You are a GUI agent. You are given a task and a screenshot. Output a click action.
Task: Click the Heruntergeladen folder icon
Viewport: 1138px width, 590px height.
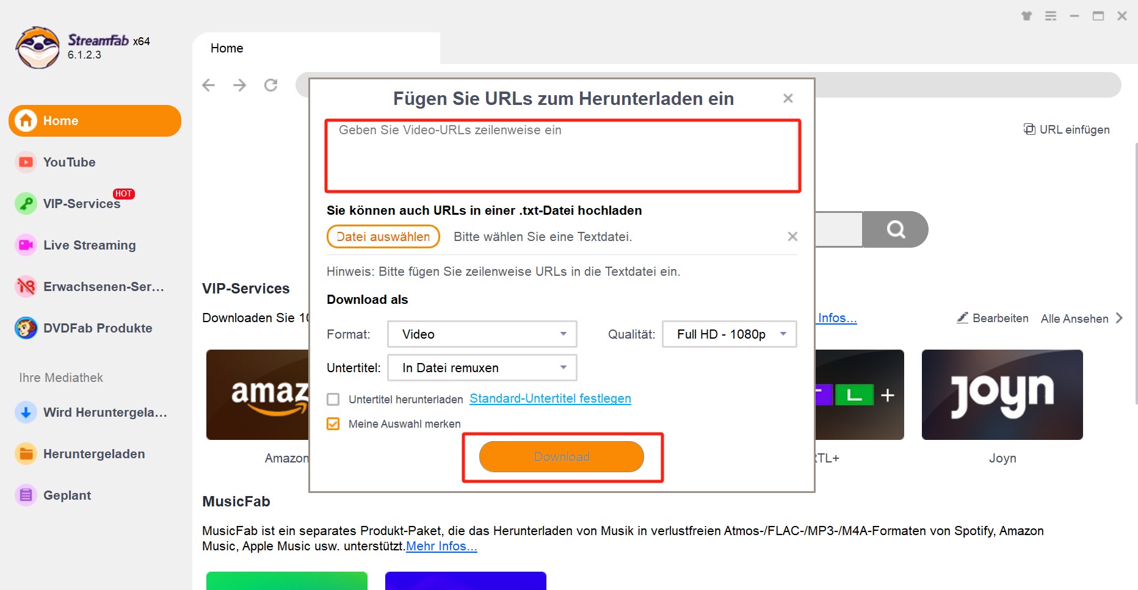coord(26,454)
